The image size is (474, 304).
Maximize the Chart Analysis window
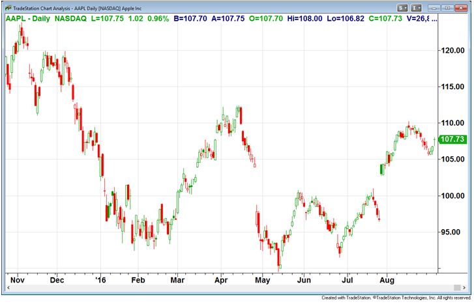[447, 8]
